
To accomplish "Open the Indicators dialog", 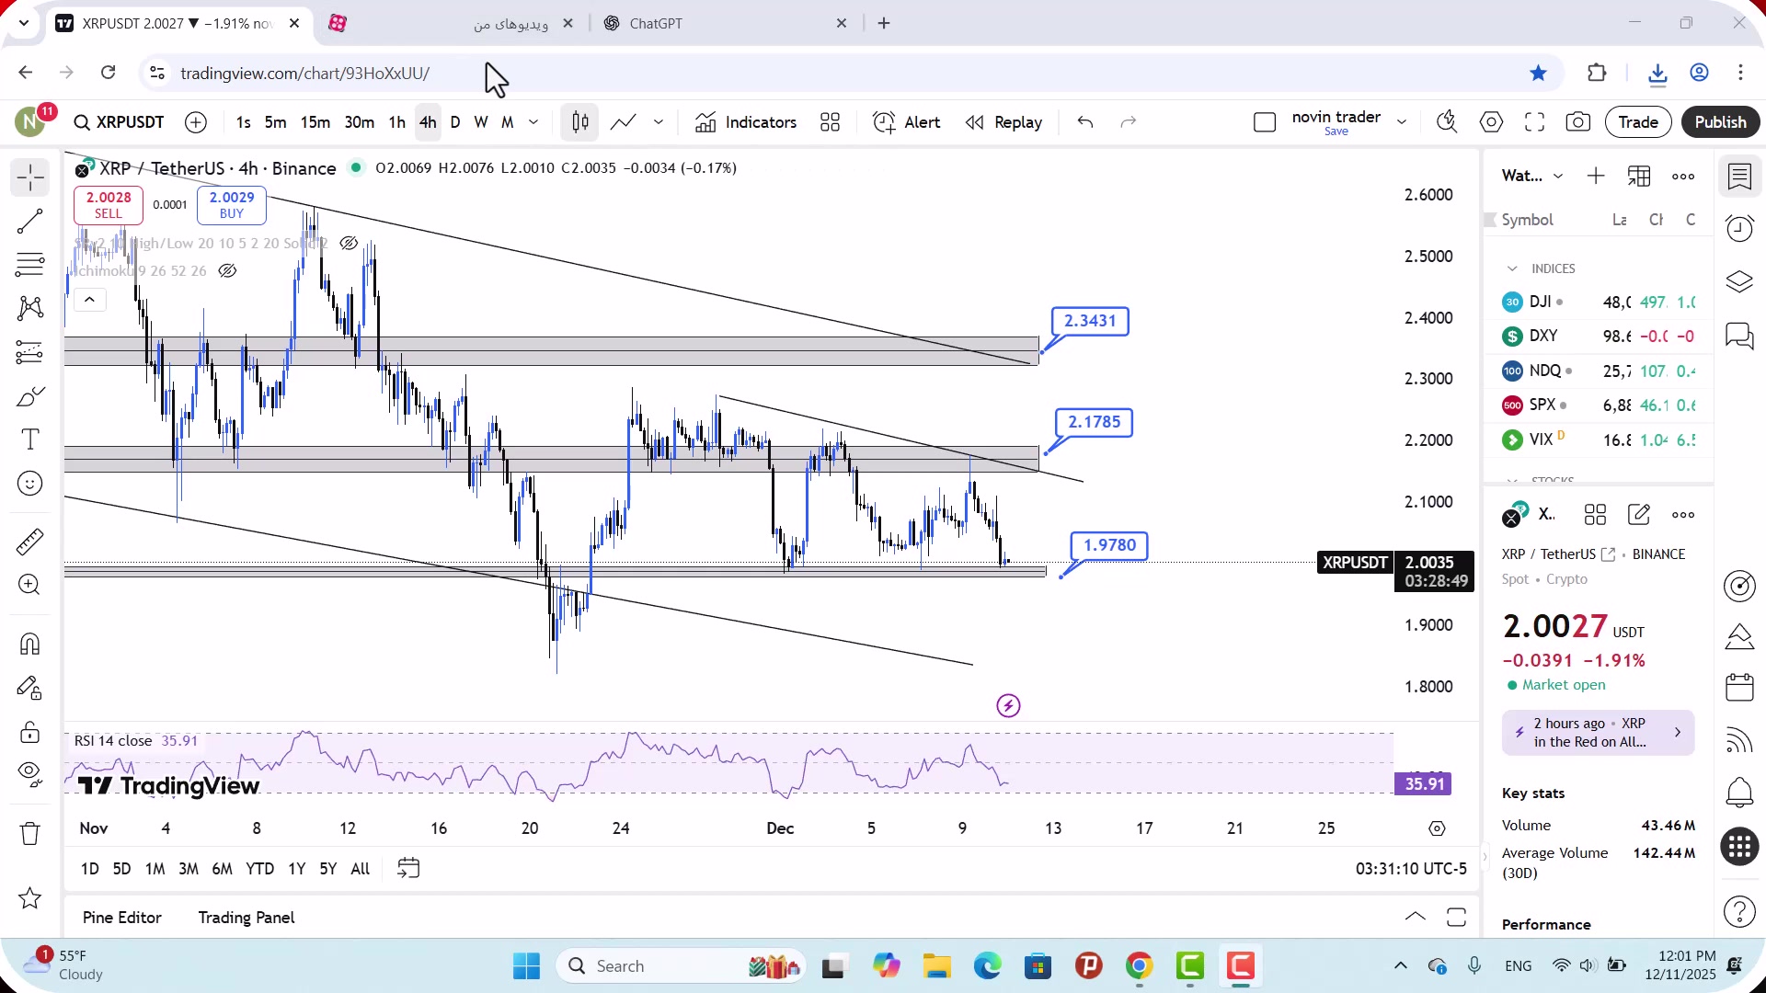I will point(746,122).
